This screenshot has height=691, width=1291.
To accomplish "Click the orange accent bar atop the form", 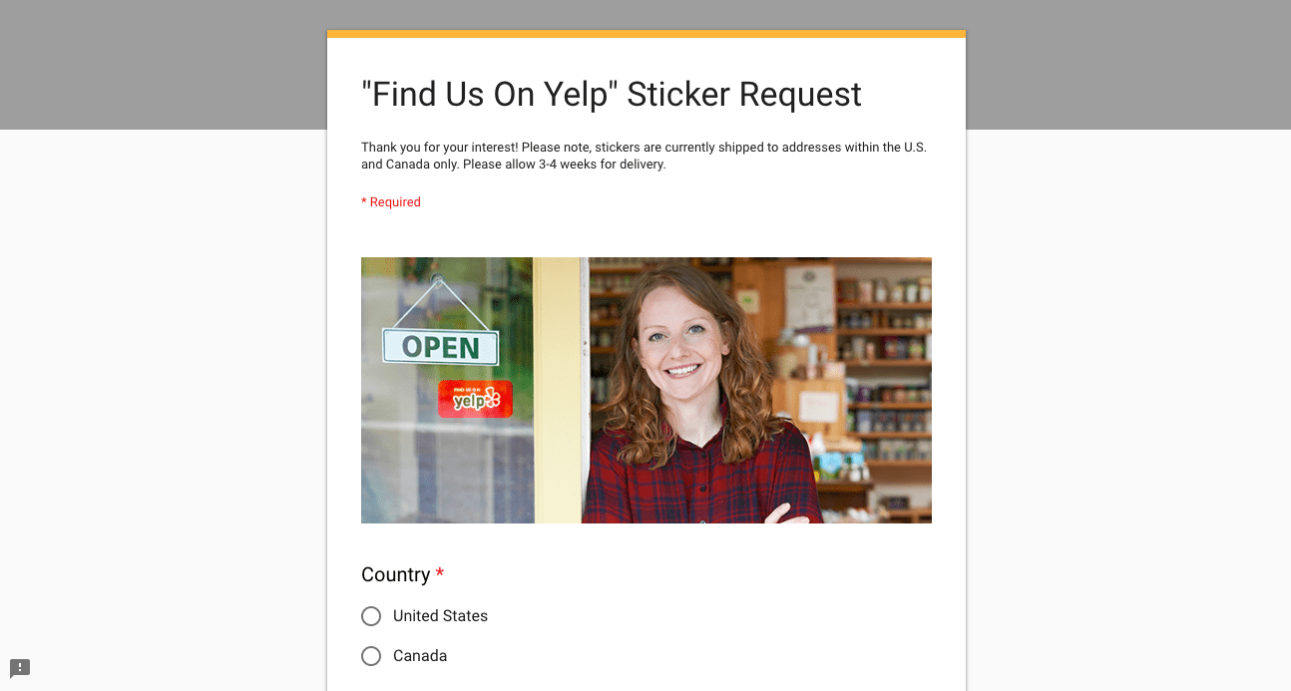I will (x=646, y=34).
